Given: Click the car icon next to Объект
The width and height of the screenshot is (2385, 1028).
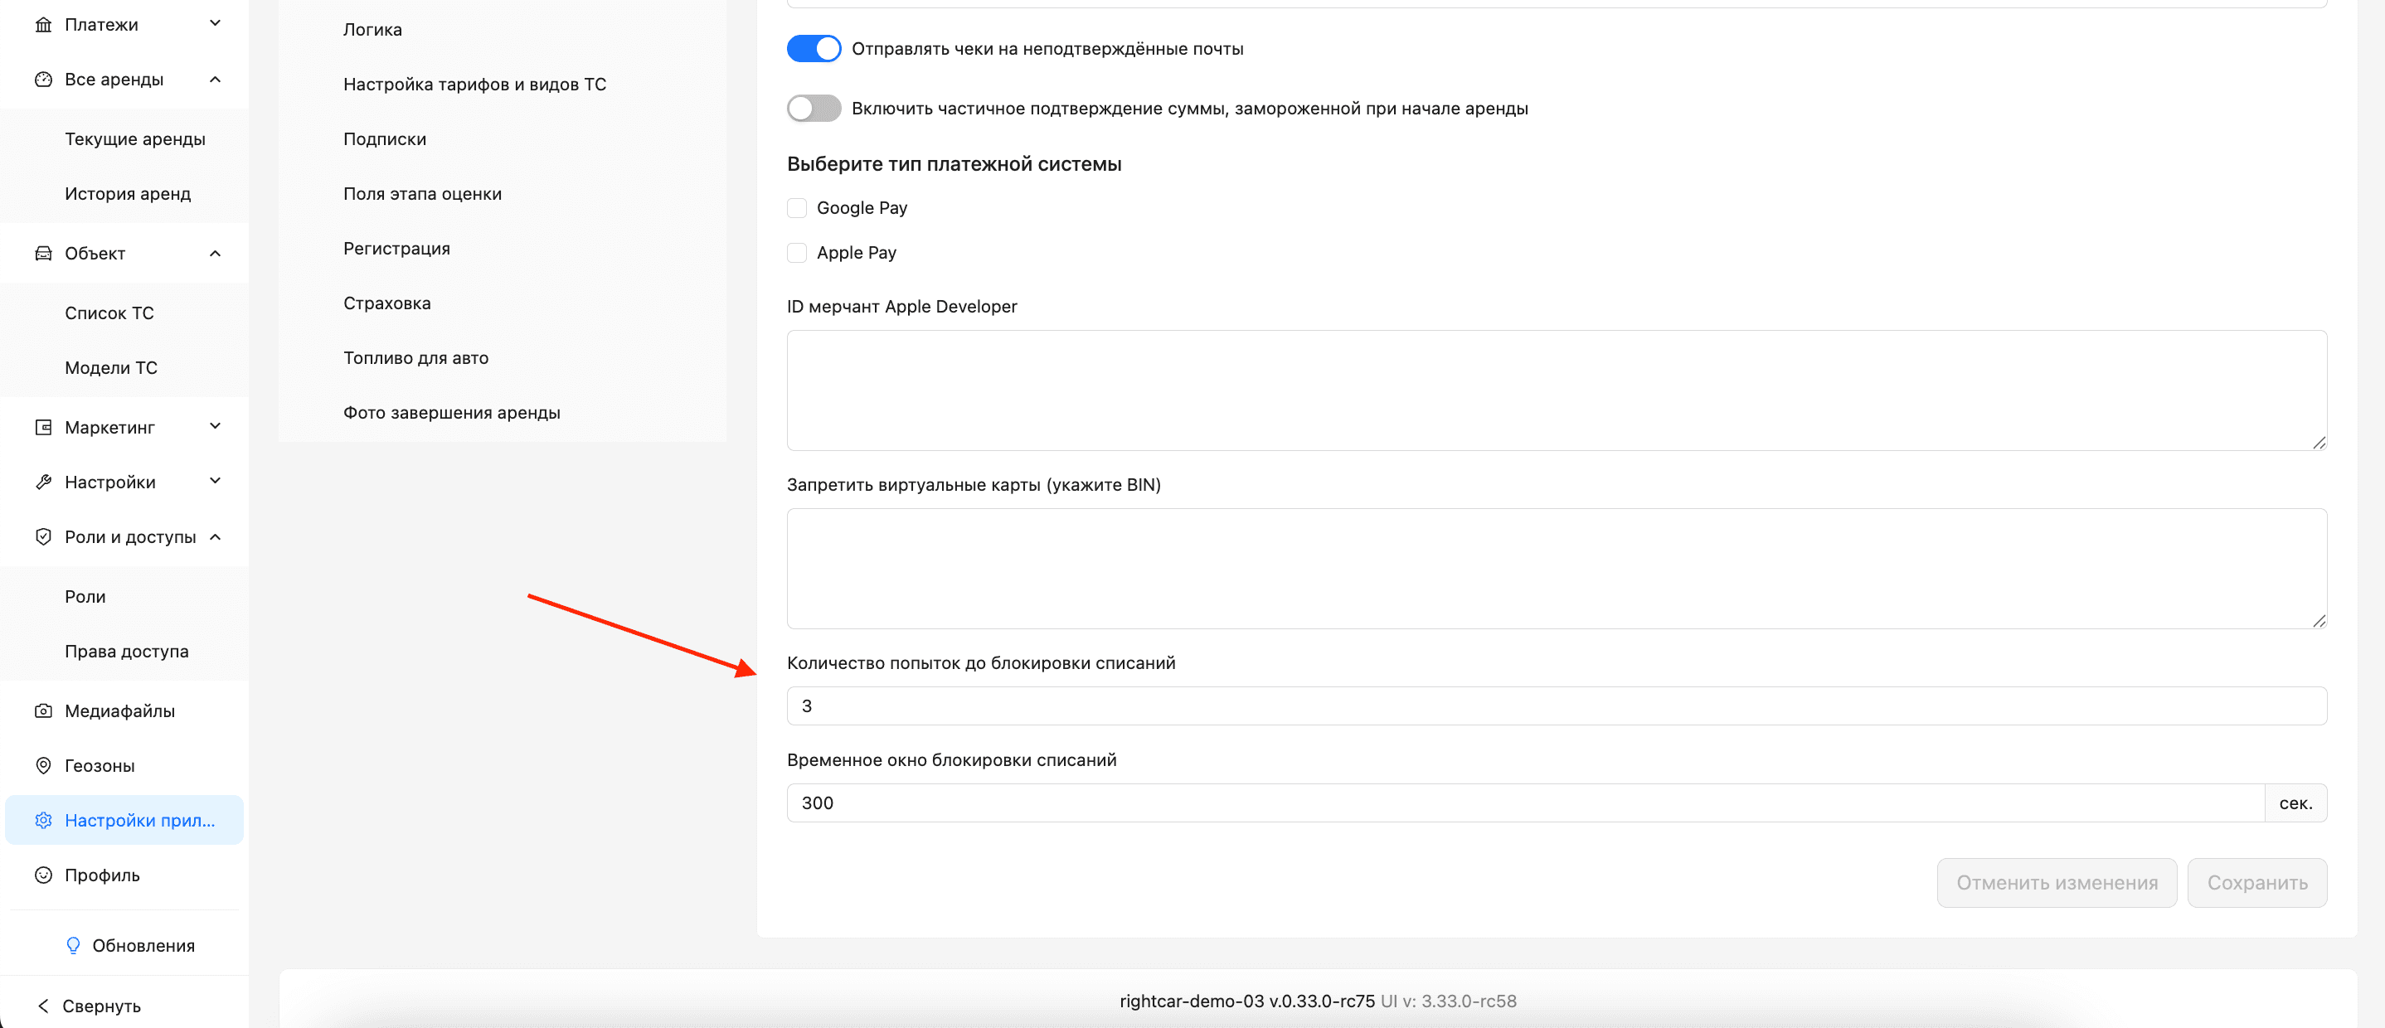Looking at the screenshot, I should tap(42, 254).
